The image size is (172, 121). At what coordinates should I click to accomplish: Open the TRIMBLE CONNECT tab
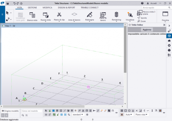click(90, 8)
